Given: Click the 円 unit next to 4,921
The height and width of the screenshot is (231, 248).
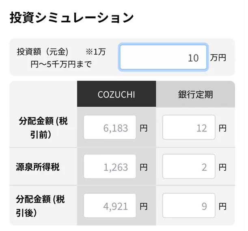Looking at the screenshot, I should [144, 206].
